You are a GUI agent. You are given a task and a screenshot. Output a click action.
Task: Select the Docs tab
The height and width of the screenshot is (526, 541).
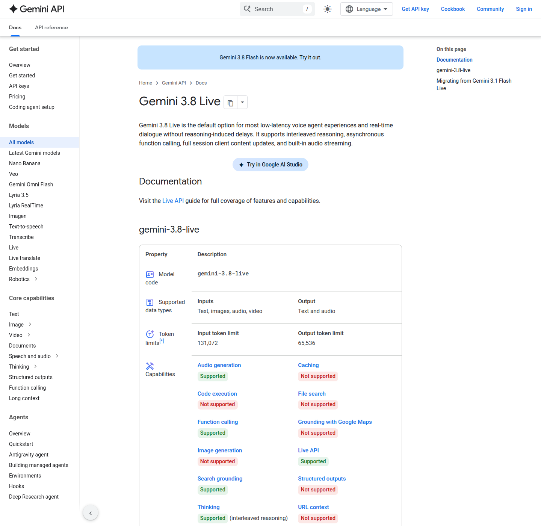click(x=15, y=27)
